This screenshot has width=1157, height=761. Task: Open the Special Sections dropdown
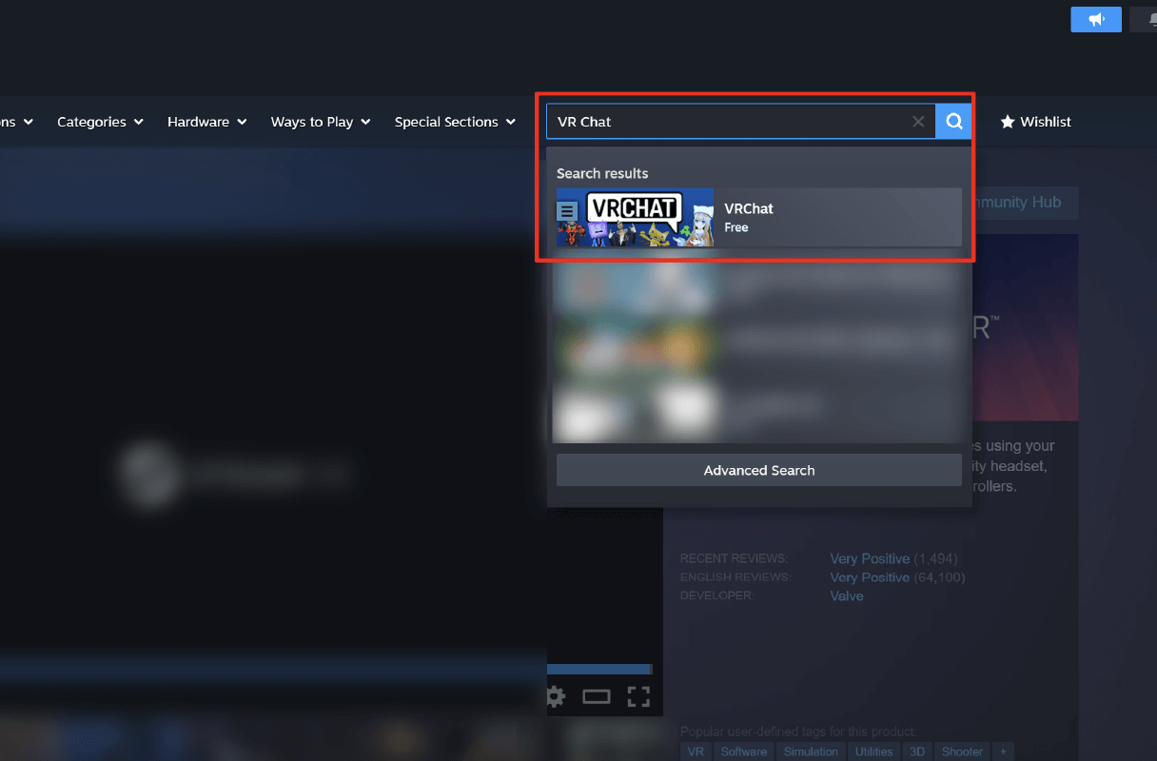455,122
